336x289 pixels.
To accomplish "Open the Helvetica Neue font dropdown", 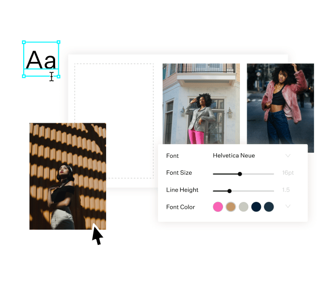I will click(x=288, y=156).
